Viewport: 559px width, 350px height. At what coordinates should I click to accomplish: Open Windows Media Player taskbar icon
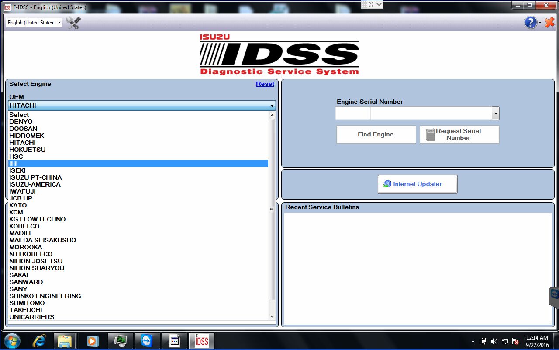(93, 341)
